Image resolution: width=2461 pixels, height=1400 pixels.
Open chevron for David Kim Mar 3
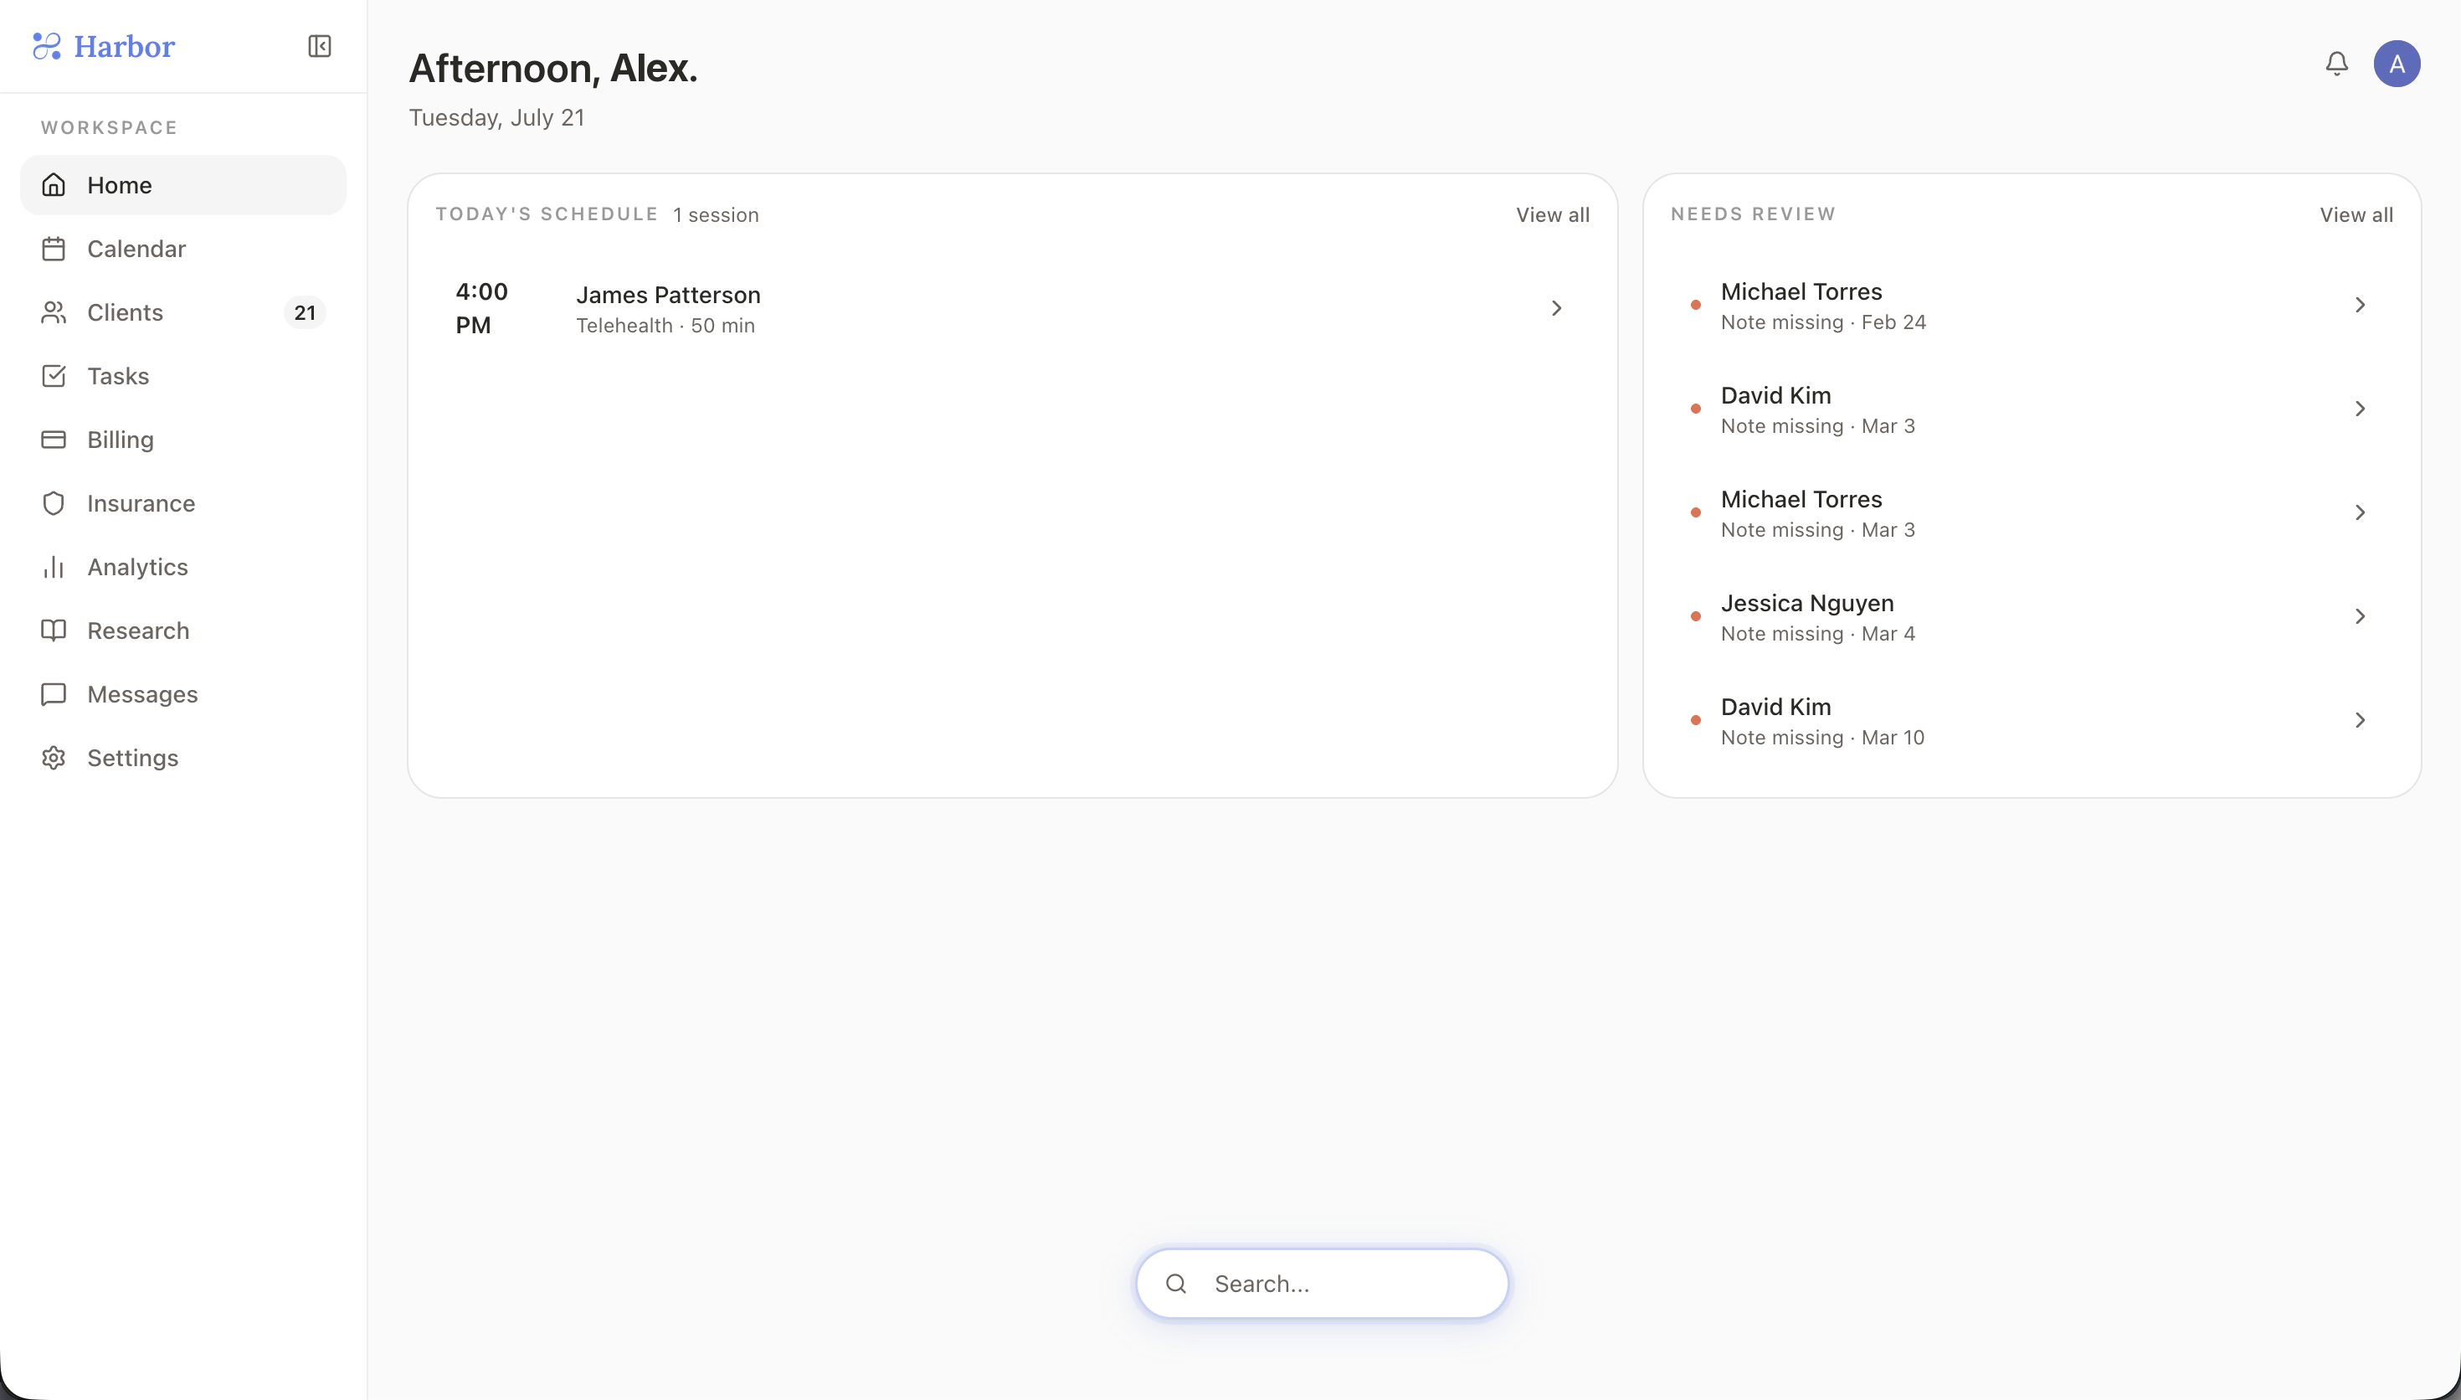[2360, 409]
